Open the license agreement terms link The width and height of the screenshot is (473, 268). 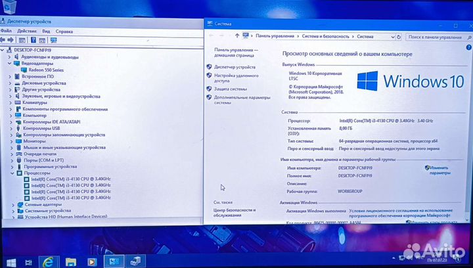click(401, 213)
